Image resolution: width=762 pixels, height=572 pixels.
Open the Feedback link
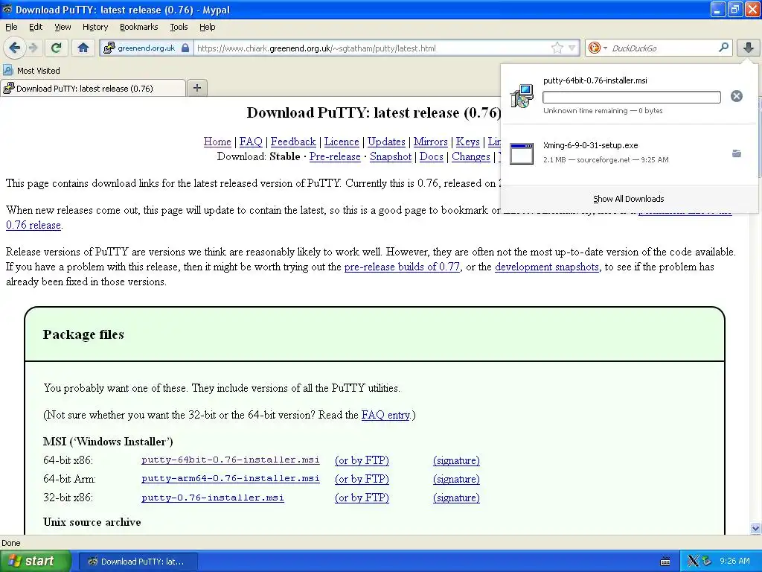(293, 142)
